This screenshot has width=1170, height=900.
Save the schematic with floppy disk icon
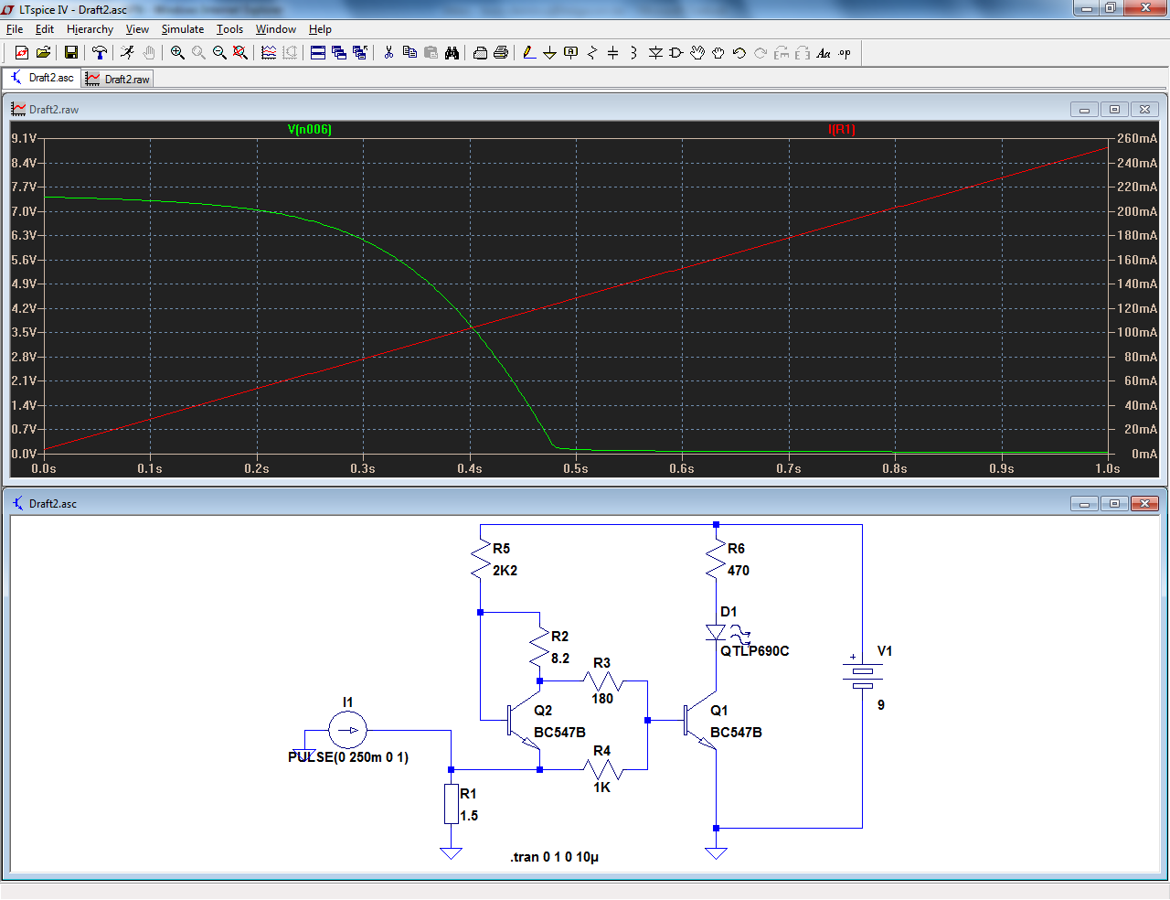pyautogui.click(x=70, y=53)
